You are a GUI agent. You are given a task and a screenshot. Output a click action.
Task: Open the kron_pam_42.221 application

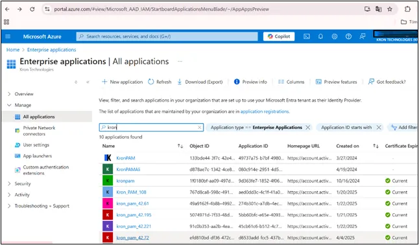(x=134, y=226)
